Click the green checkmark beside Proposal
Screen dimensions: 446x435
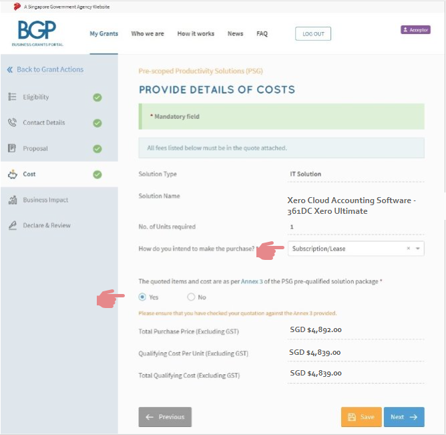point(97,148)
